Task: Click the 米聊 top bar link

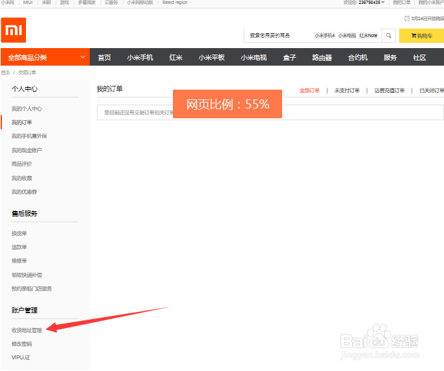Action: point(46,2)
